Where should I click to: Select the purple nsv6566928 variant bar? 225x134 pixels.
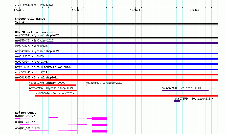[185, 91]
